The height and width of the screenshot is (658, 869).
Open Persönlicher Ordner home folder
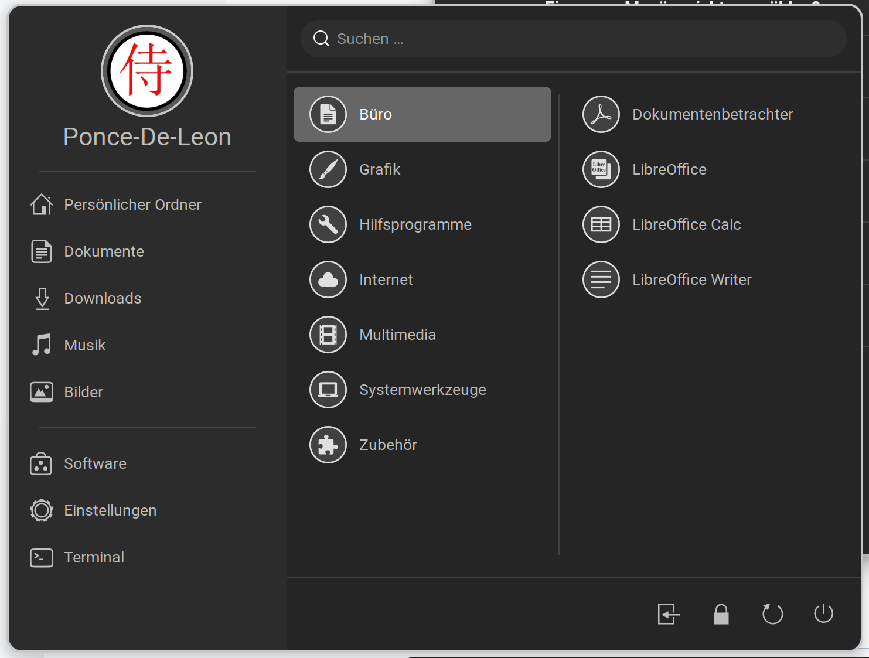point(132,204)
